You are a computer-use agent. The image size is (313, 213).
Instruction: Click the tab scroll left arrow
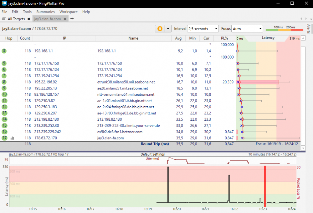[301, 19]
